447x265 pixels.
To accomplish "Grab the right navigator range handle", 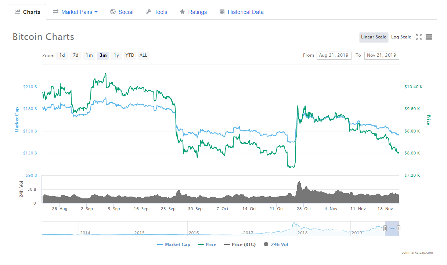I will click(399, 228).
